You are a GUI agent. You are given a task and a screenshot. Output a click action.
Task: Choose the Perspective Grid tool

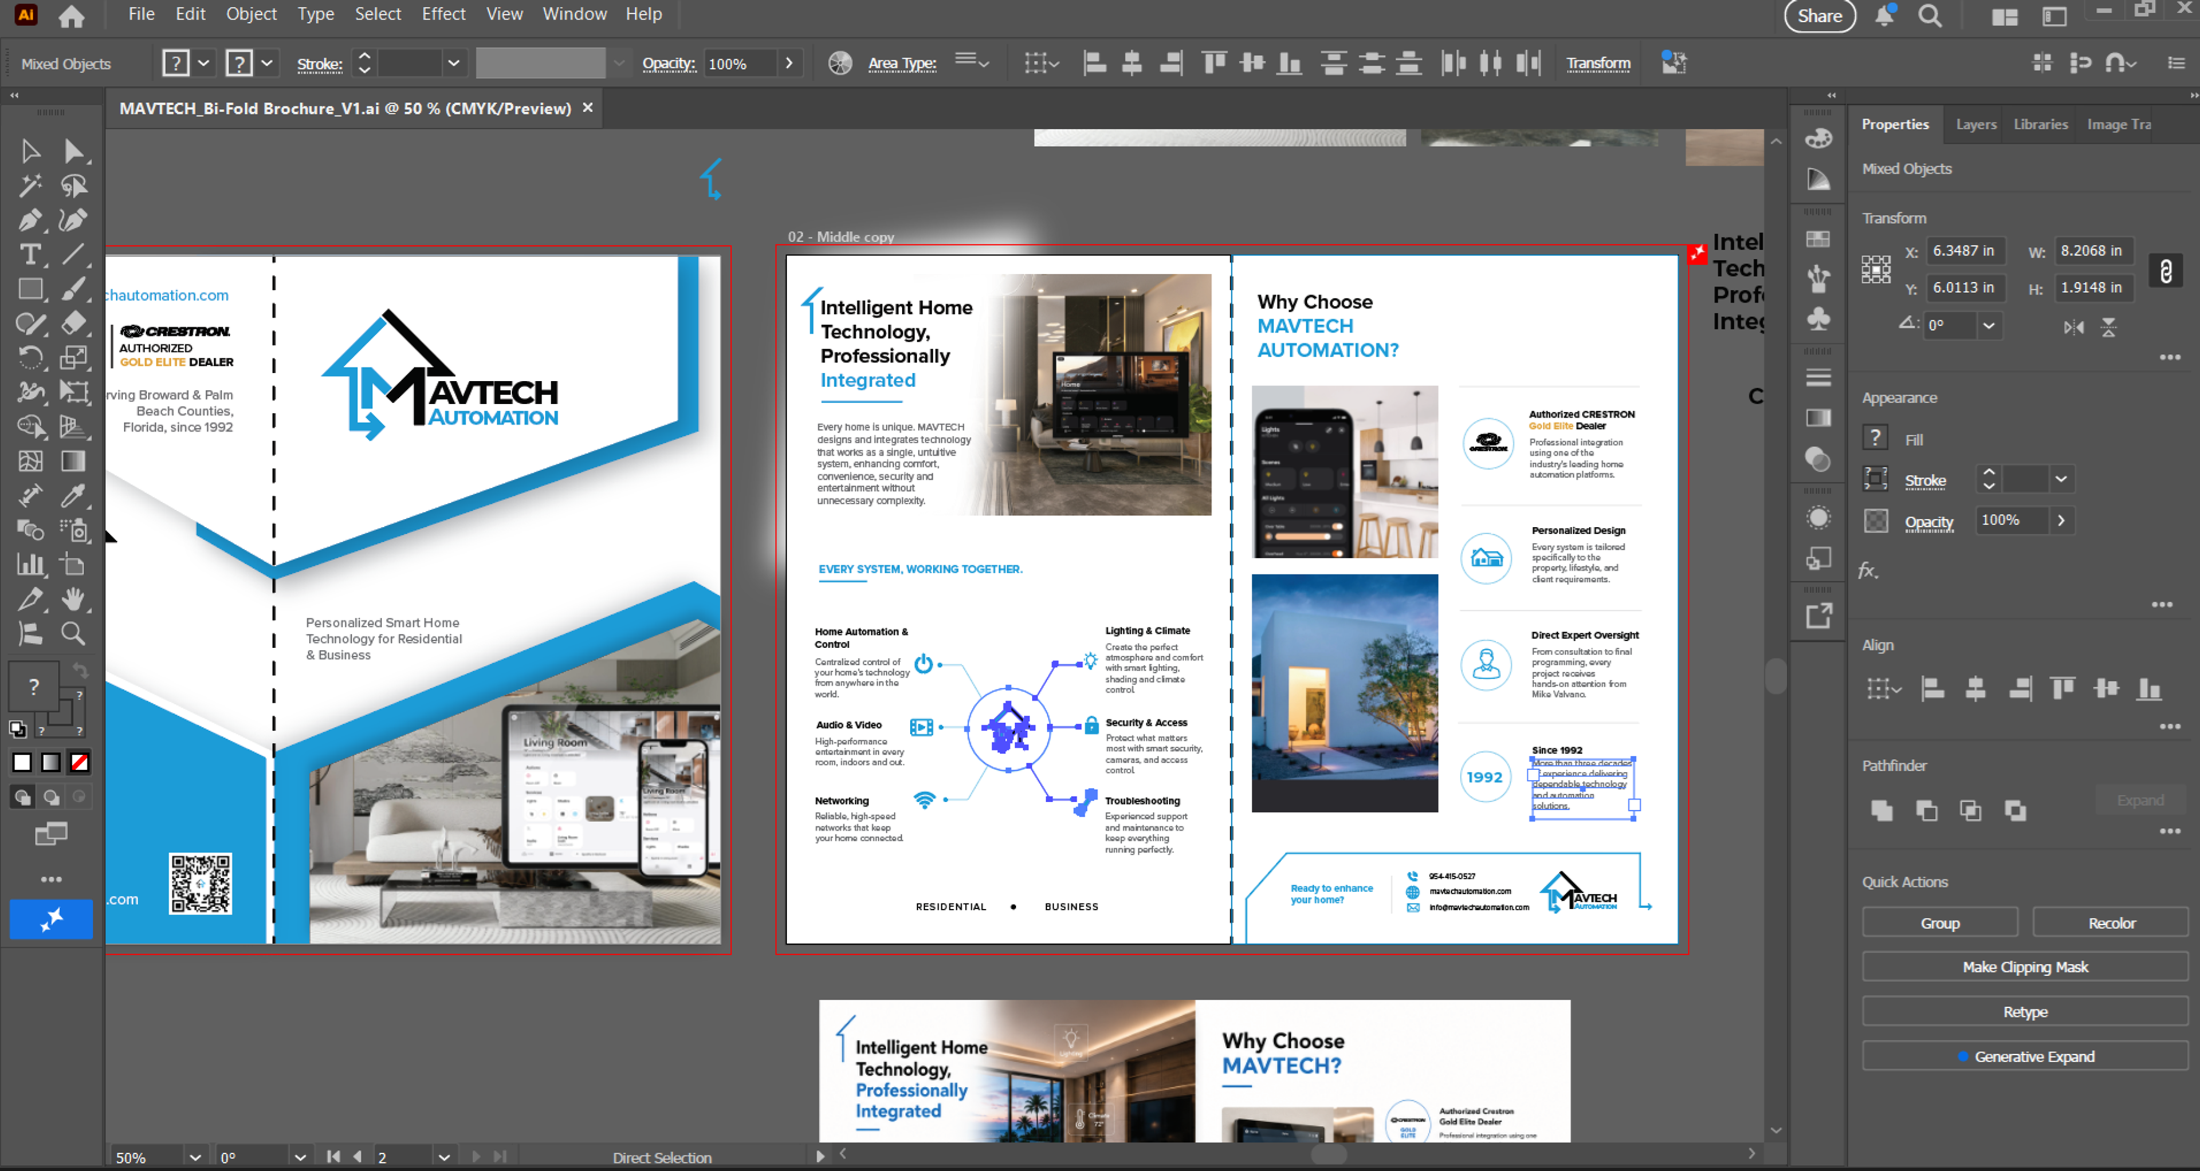73,427
